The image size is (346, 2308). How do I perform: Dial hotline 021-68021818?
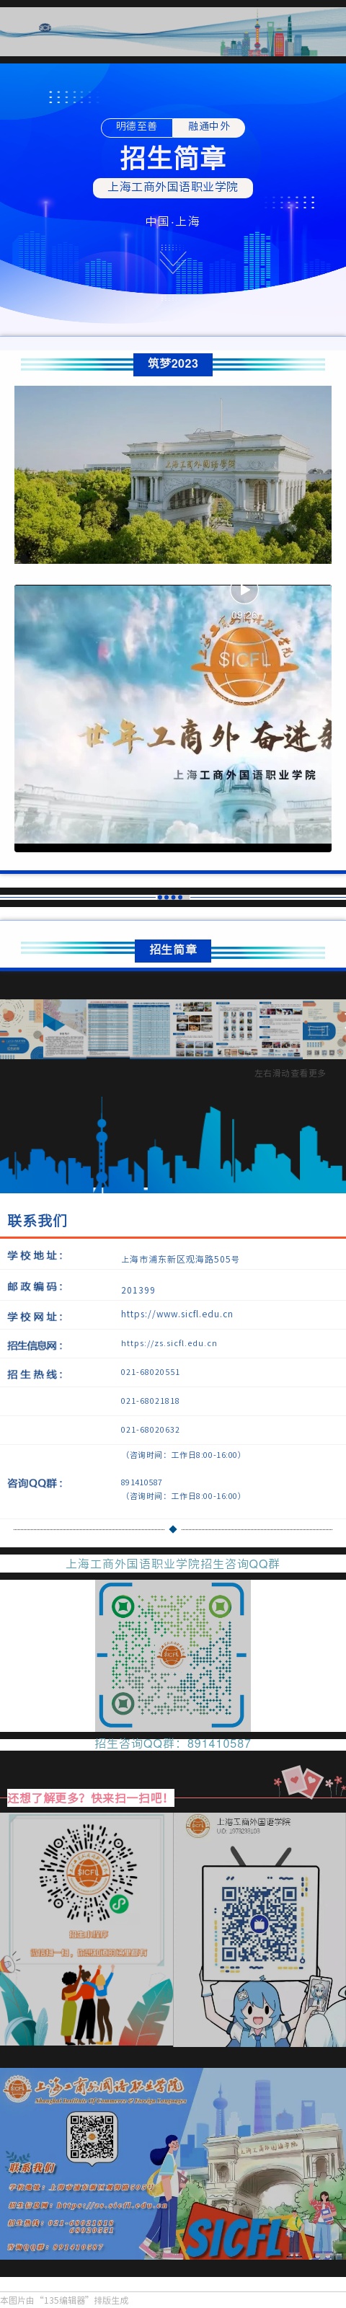[150, 1400]
